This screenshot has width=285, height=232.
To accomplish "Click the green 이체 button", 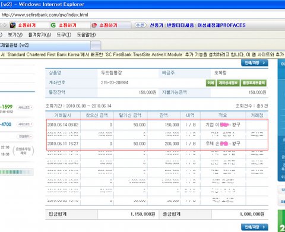I will [x=211, y=83].
